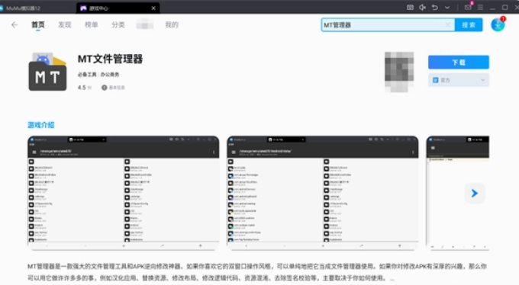The image size is (519, 285).
Task: Open the 分类 tab
Action: pyautogui.click(x=118, y=25)
